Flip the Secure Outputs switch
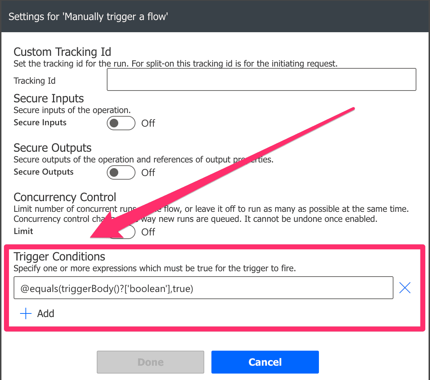Viewport: 430px width, 380px height. [121, 172]
